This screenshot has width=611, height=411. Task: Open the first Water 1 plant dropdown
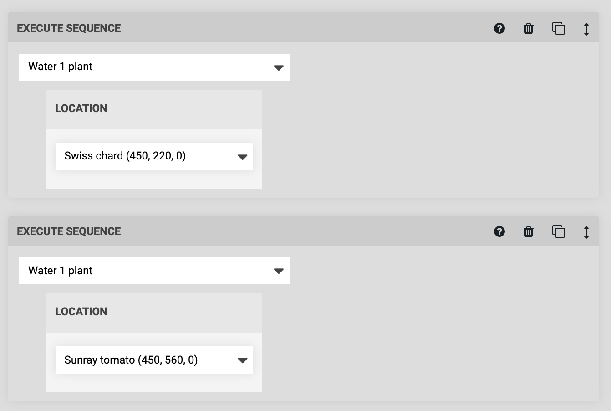pos(154,67)
